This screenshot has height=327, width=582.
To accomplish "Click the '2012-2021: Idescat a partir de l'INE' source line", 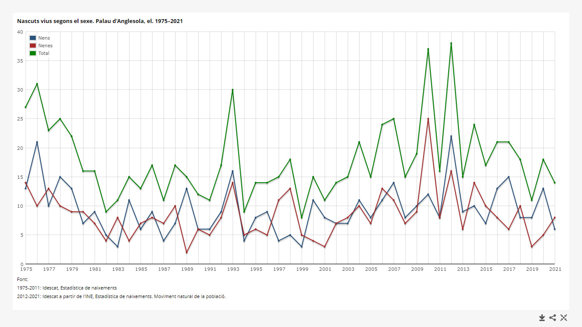I will coord(121,296).
